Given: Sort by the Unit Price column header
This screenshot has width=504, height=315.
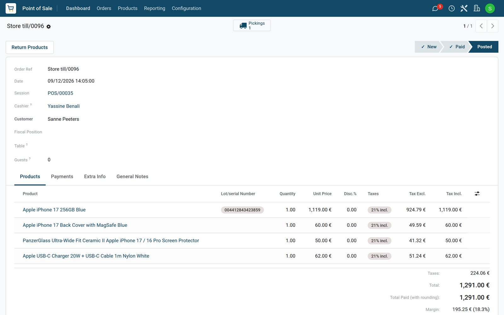Looking at the screenshot, I should click(x=322, y=194).
